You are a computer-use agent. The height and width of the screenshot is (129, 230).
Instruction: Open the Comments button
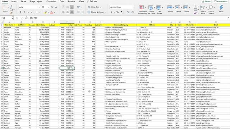(x=221, y=1)
